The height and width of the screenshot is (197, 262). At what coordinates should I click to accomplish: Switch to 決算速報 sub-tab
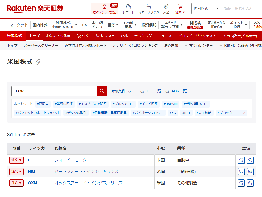point(171,45)
